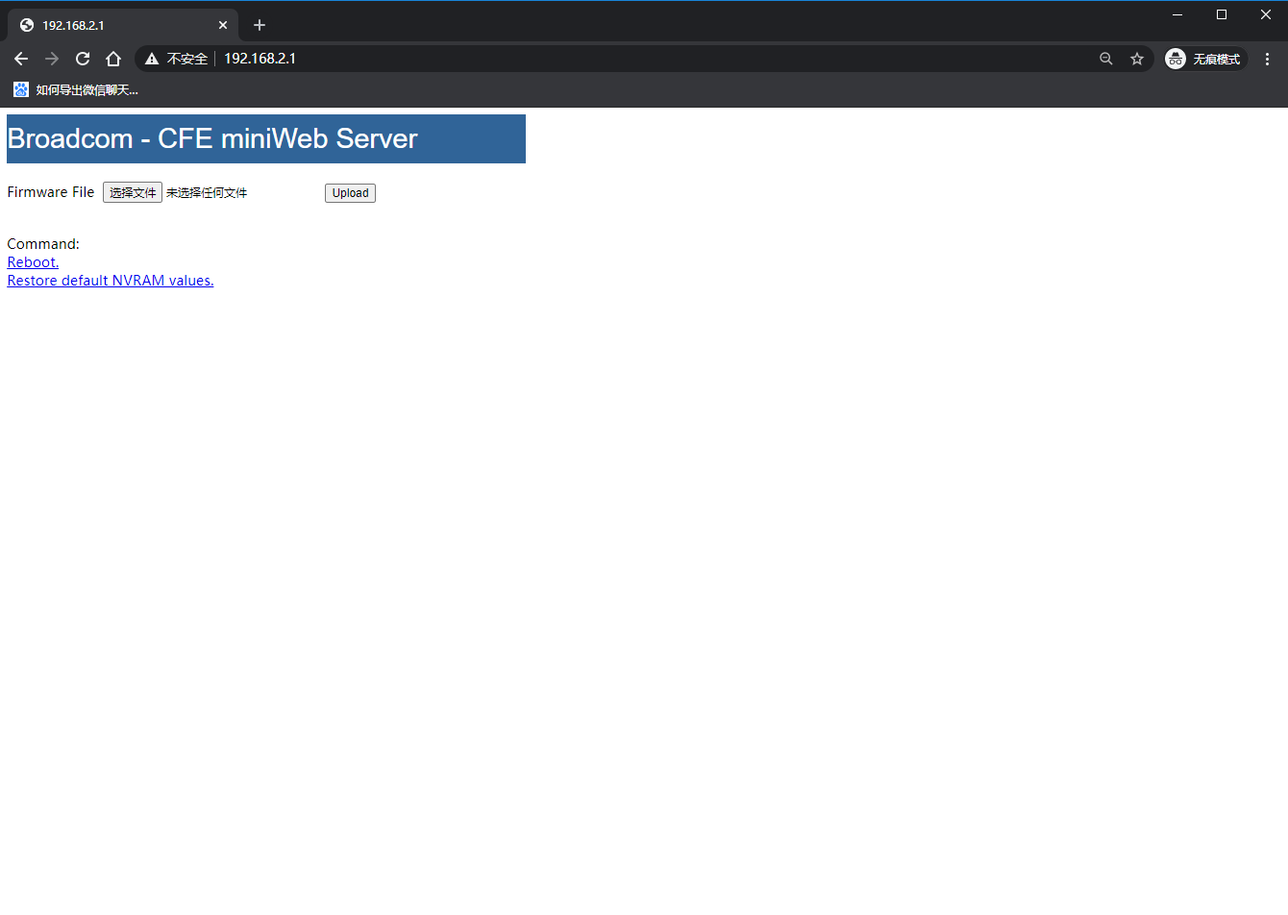Click the Firmware File label
The height and width of the screenshot is (915, 1288).
(x=51, y=192)
